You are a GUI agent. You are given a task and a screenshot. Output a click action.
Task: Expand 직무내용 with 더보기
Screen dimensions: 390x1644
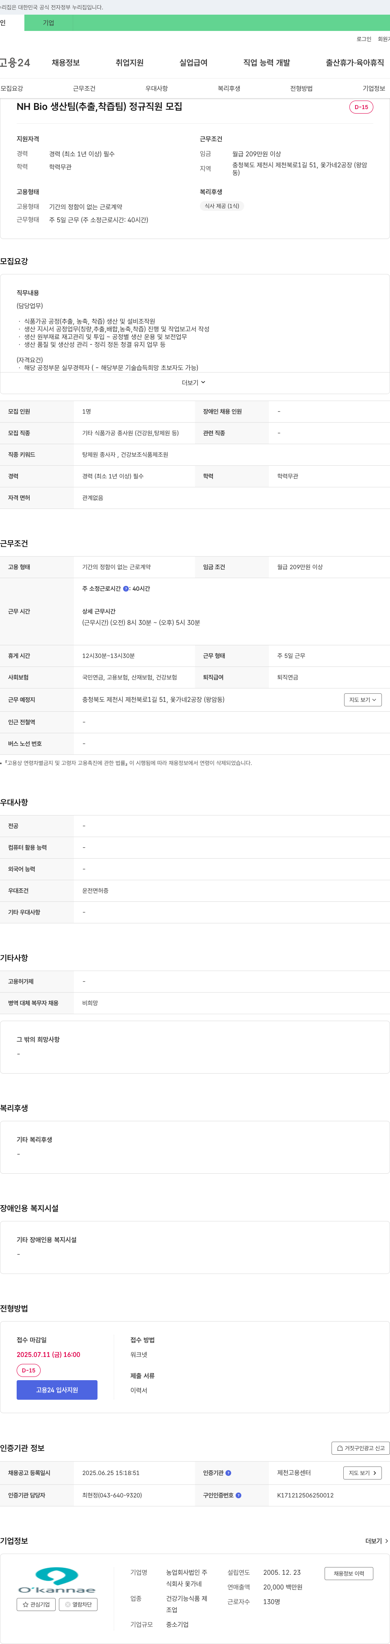point(194,383)
